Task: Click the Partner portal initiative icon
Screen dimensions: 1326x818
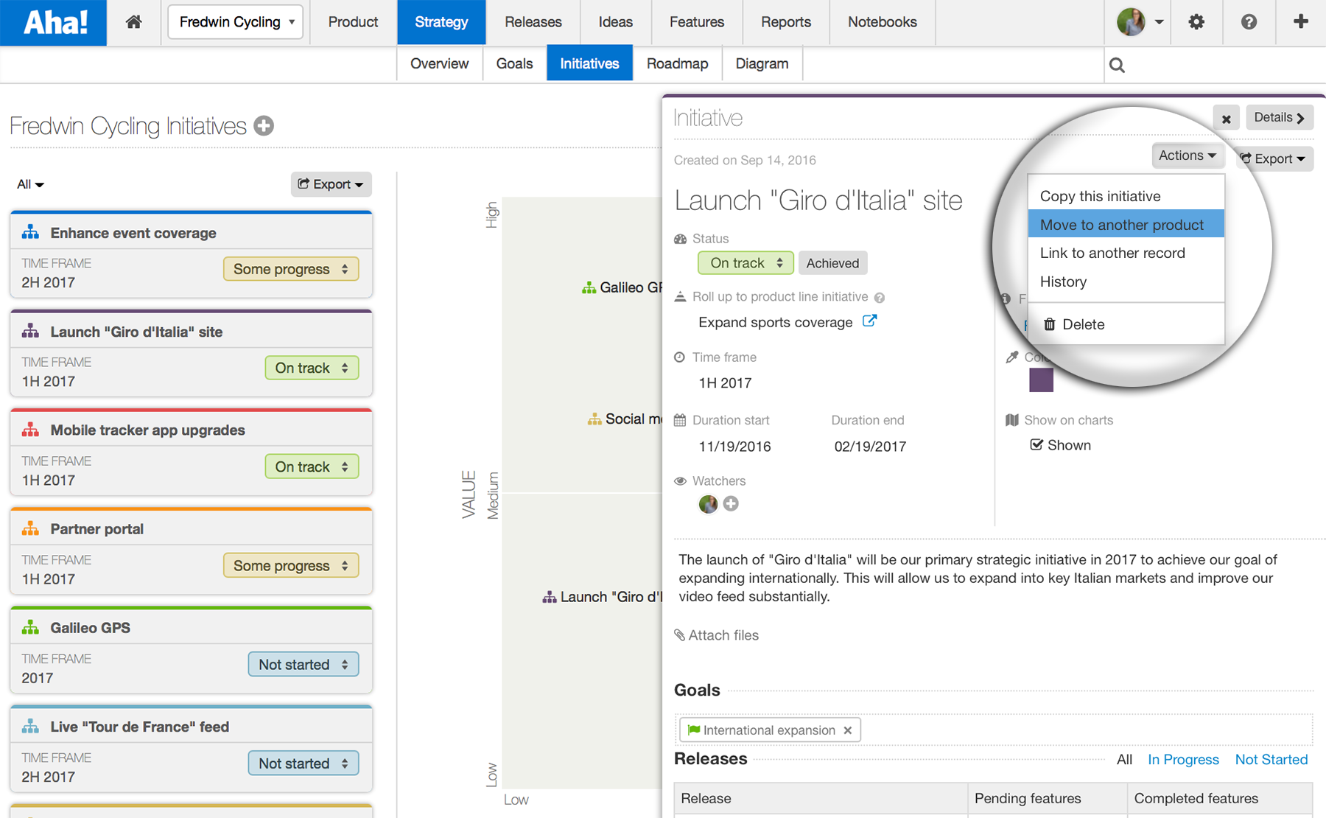Action: (30, 528)
